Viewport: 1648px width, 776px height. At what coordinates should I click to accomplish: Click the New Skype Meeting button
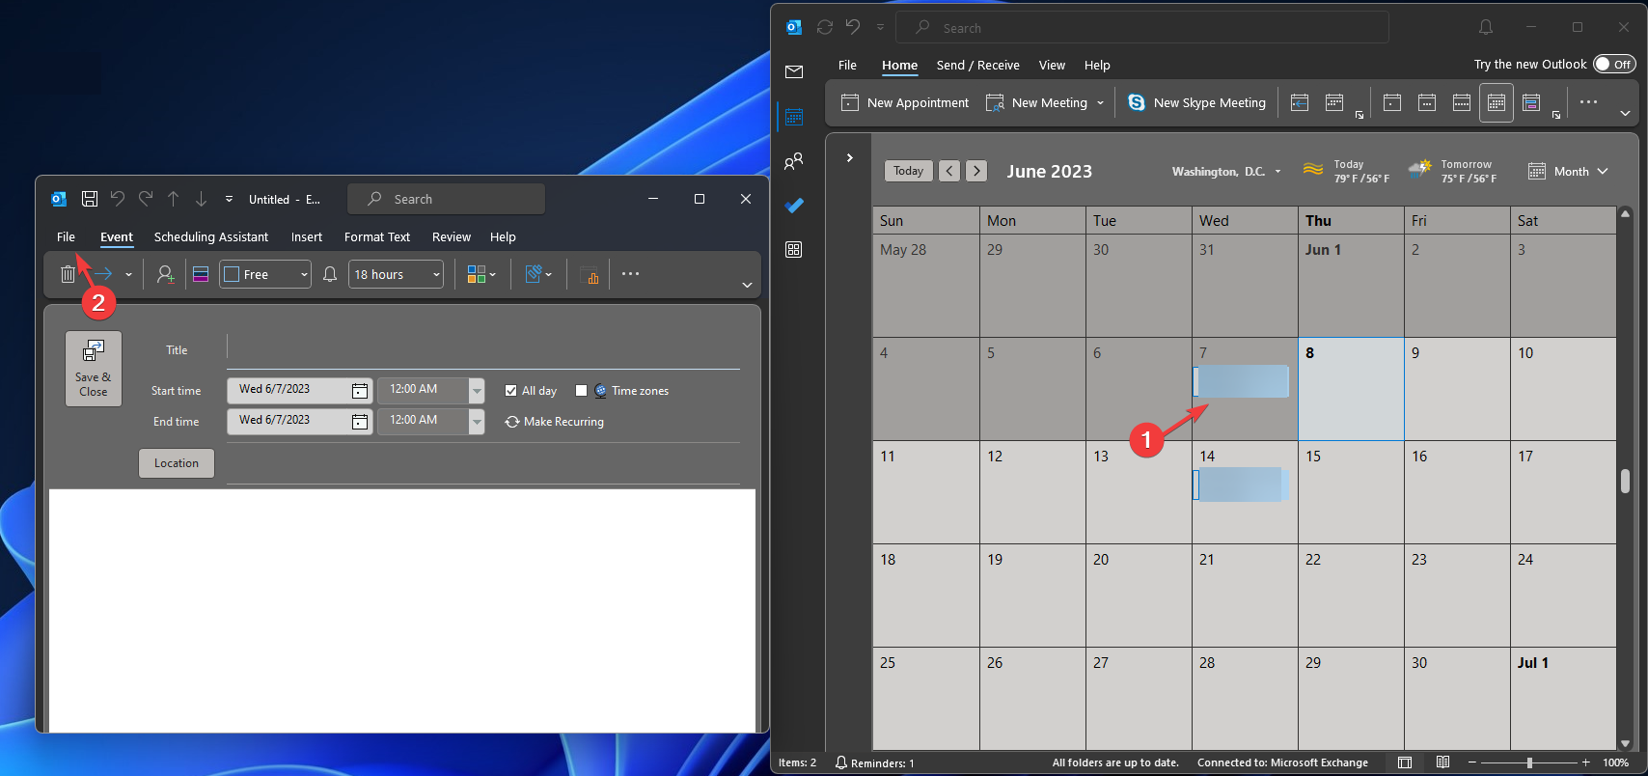[1196, 102]
